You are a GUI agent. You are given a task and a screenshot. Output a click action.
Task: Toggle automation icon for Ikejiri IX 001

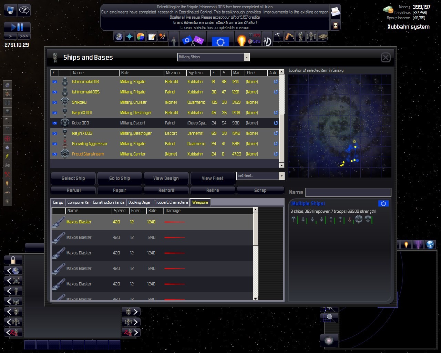[276, 113]
